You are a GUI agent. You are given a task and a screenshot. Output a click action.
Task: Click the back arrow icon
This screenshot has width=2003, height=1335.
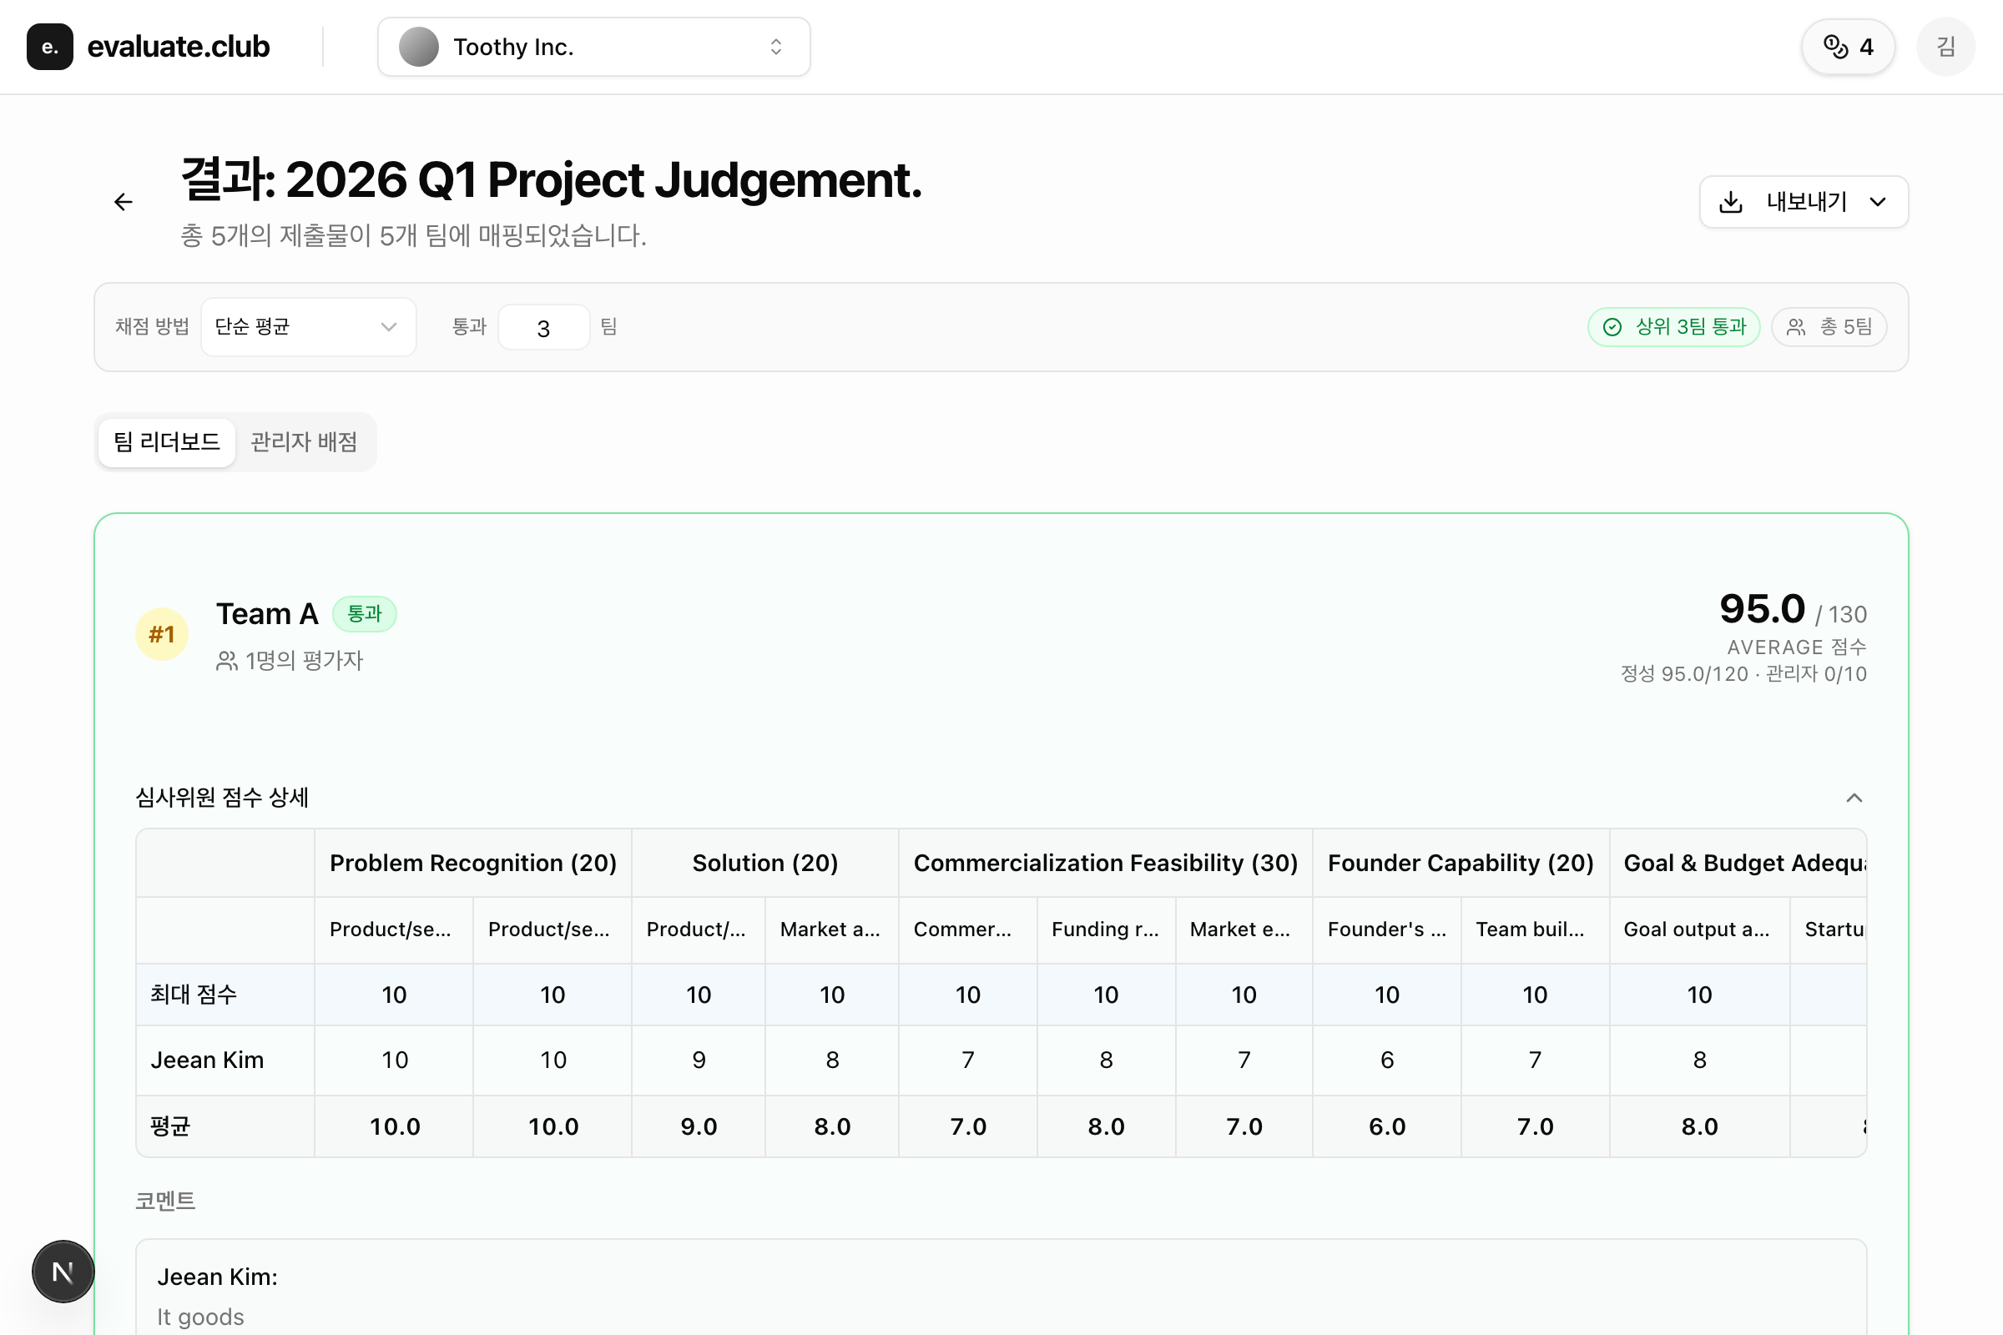point(124,202)
